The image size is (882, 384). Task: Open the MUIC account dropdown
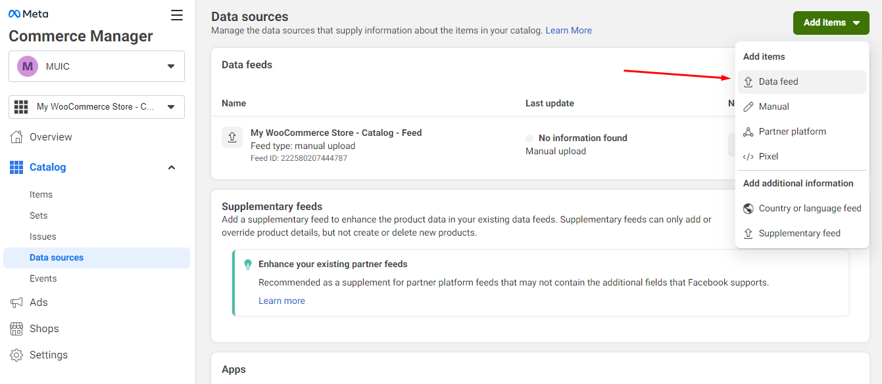coord(97,66)
